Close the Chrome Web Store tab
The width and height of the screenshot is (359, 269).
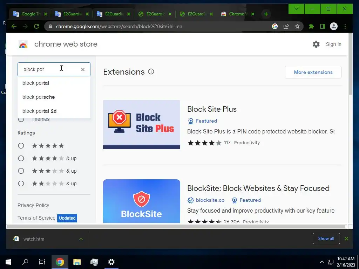(x=253, y=14)
